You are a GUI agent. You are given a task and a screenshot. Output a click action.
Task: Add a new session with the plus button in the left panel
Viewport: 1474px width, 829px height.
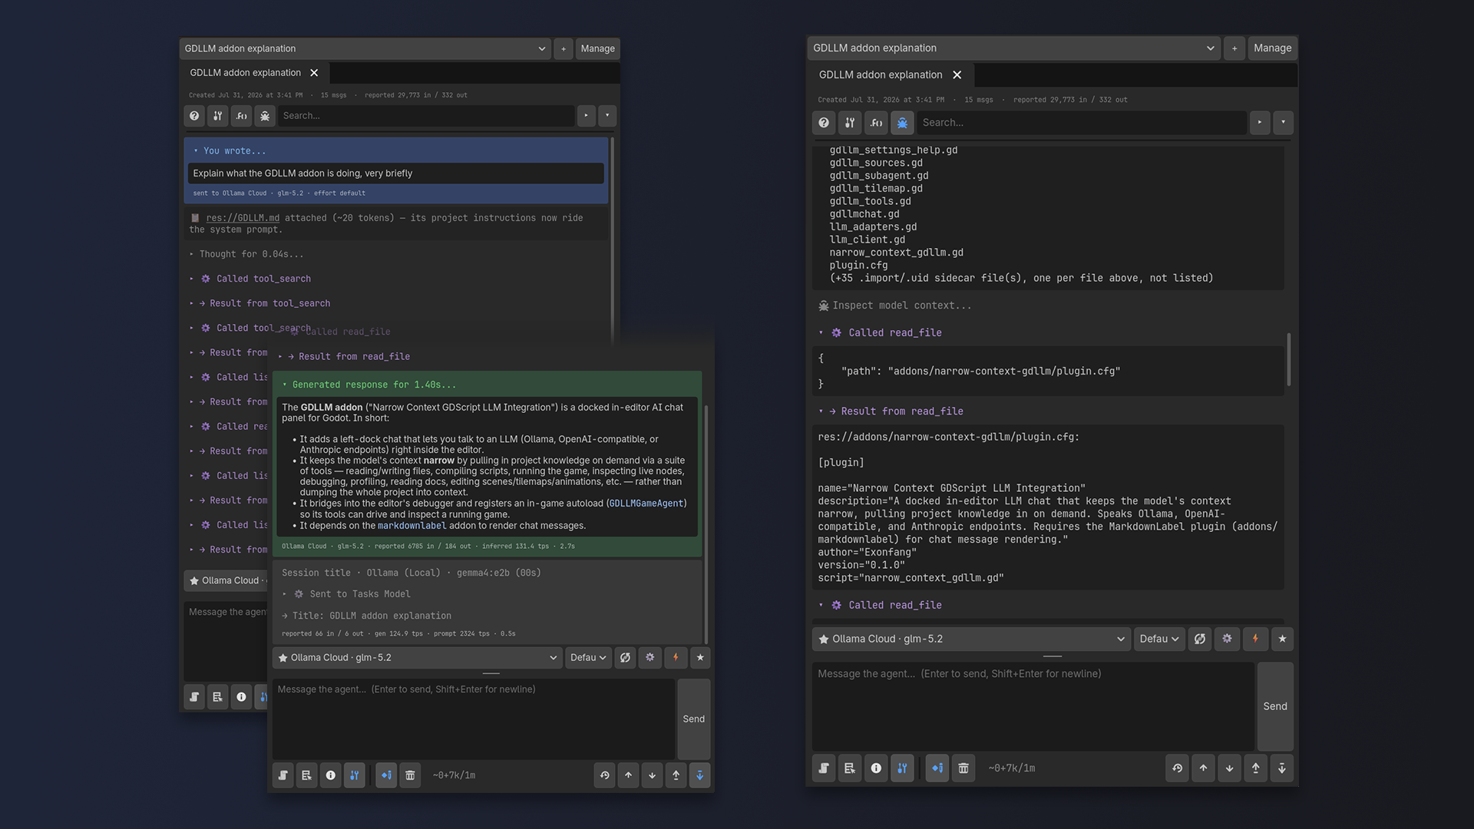click(563, 48)
